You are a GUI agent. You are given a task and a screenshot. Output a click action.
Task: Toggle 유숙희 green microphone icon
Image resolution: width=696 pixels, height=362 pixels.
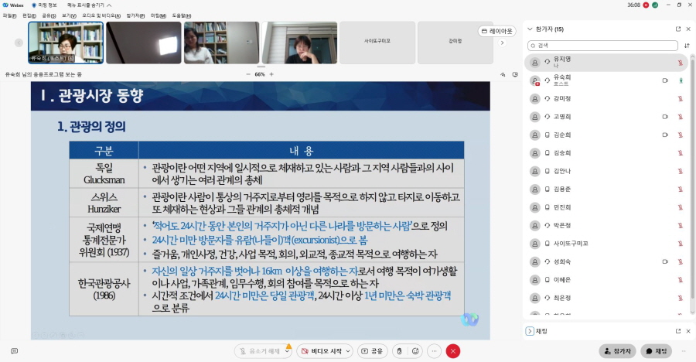pos(680,80)
